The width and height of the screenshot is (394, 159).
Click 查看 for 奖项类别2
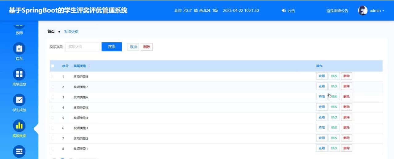[322, 138]
